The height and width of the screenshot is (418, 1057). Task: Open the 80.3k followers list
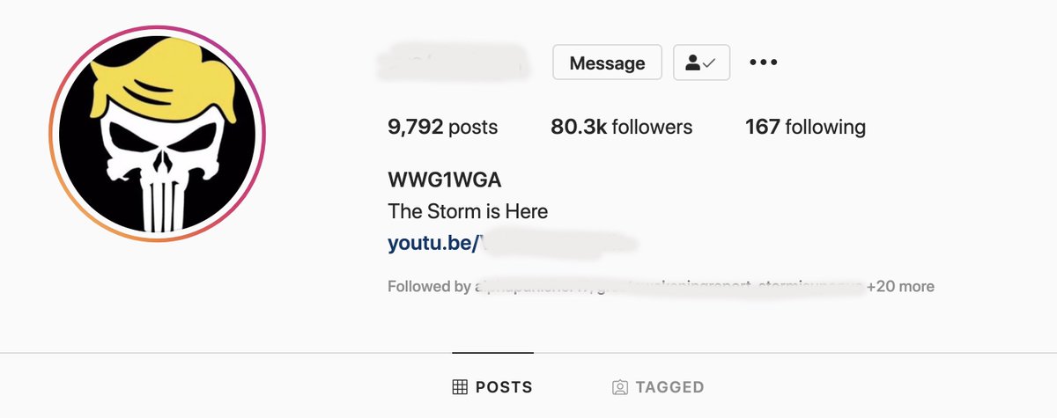[622, 127]
